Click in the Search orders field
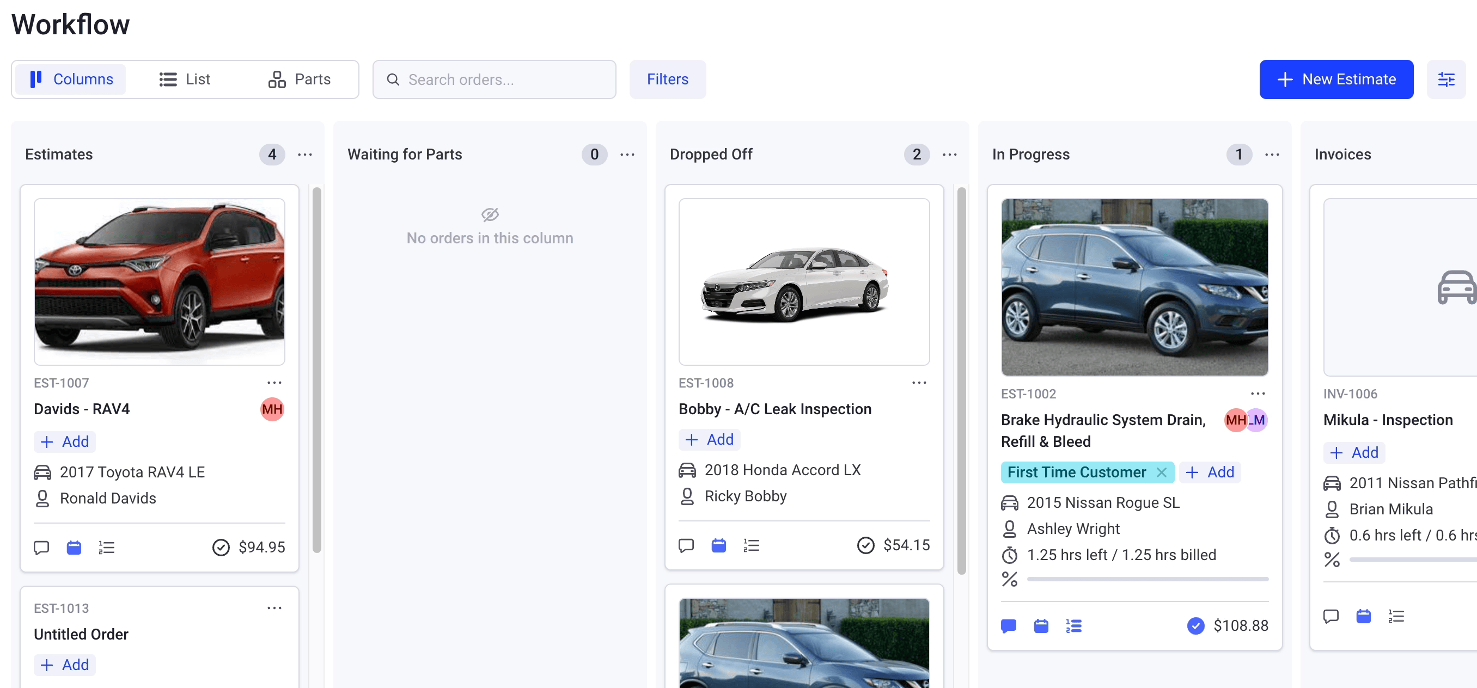The height and width of the screenshot is (688, 1477). click(x=495, y=79)
